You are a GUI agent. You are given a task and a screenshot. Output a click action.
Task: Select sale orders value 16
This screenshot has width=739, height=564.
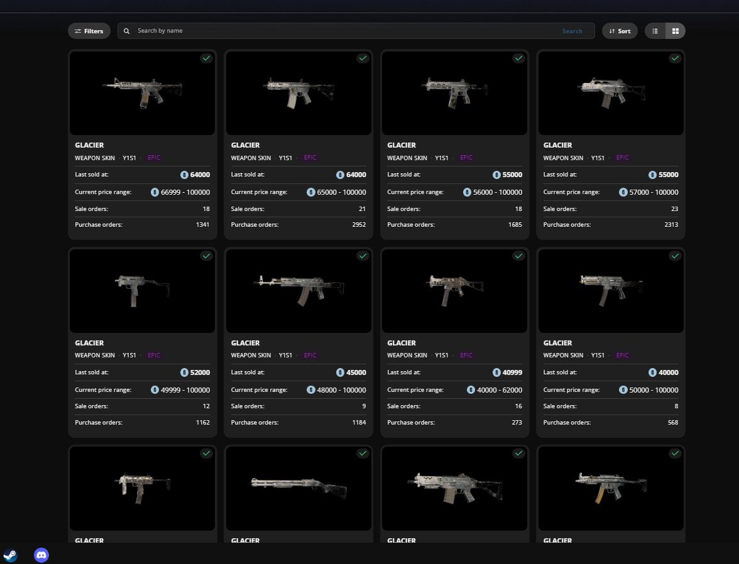click(518, 406)
